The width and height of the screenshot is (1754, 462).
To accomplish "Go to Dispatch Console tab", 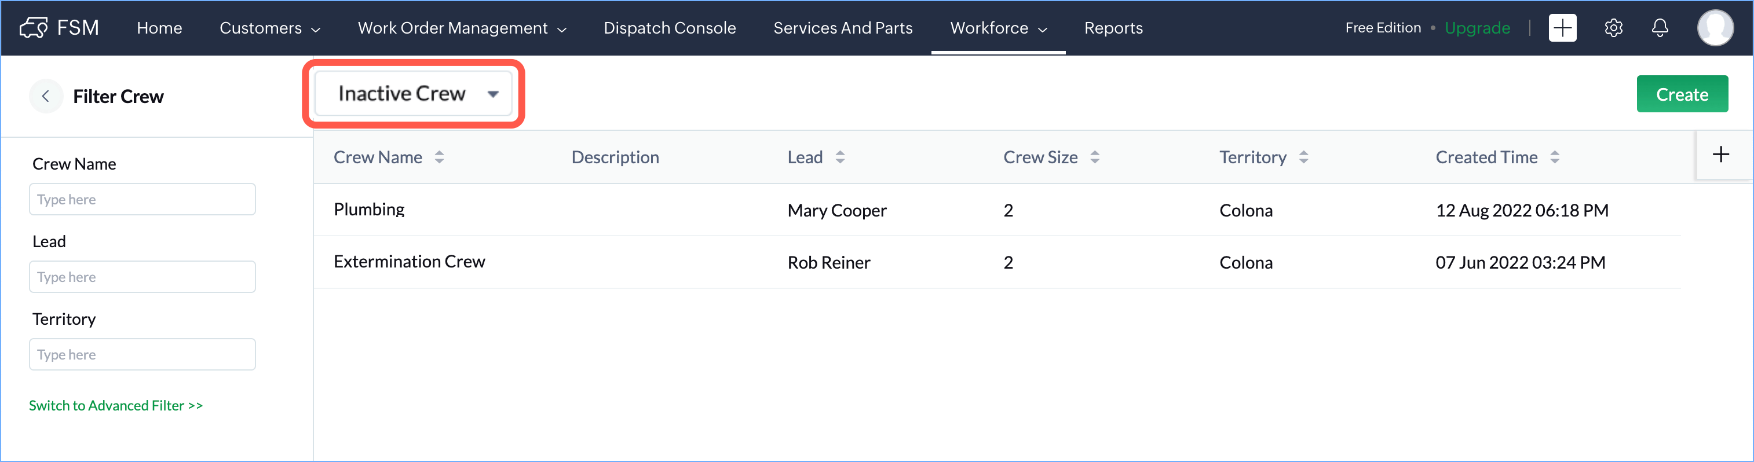I will click(x=669, y=28).
